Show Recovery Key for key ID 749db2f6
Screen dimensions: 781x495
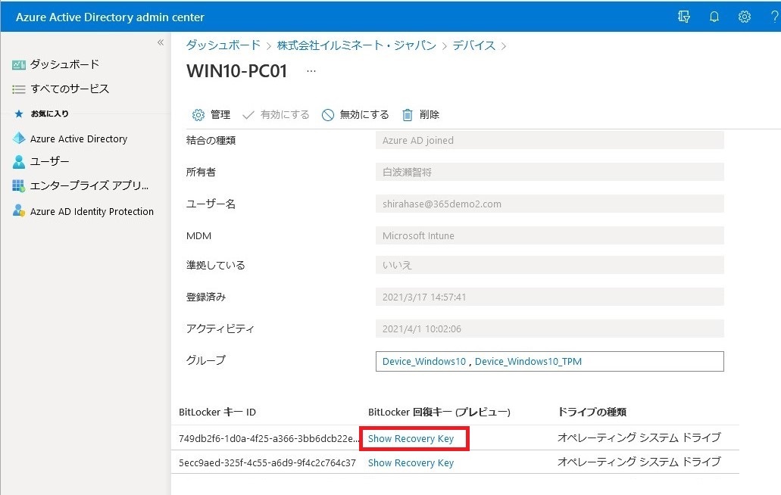[411, 439]
